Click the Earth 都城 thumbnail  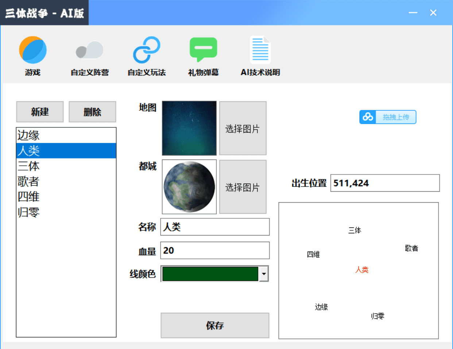[189, 187]
